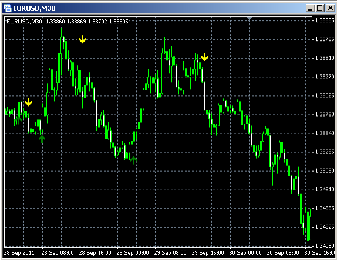Screen dimensions: 337x260
Task: Click the time label 30 Sep 00:00
Action: tap(245, 253)
